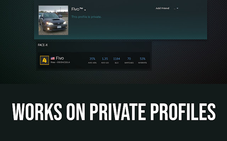227x141 pixels.
Task: Click the FACEIT level 4 badge icon
Action: coord(44,60)
